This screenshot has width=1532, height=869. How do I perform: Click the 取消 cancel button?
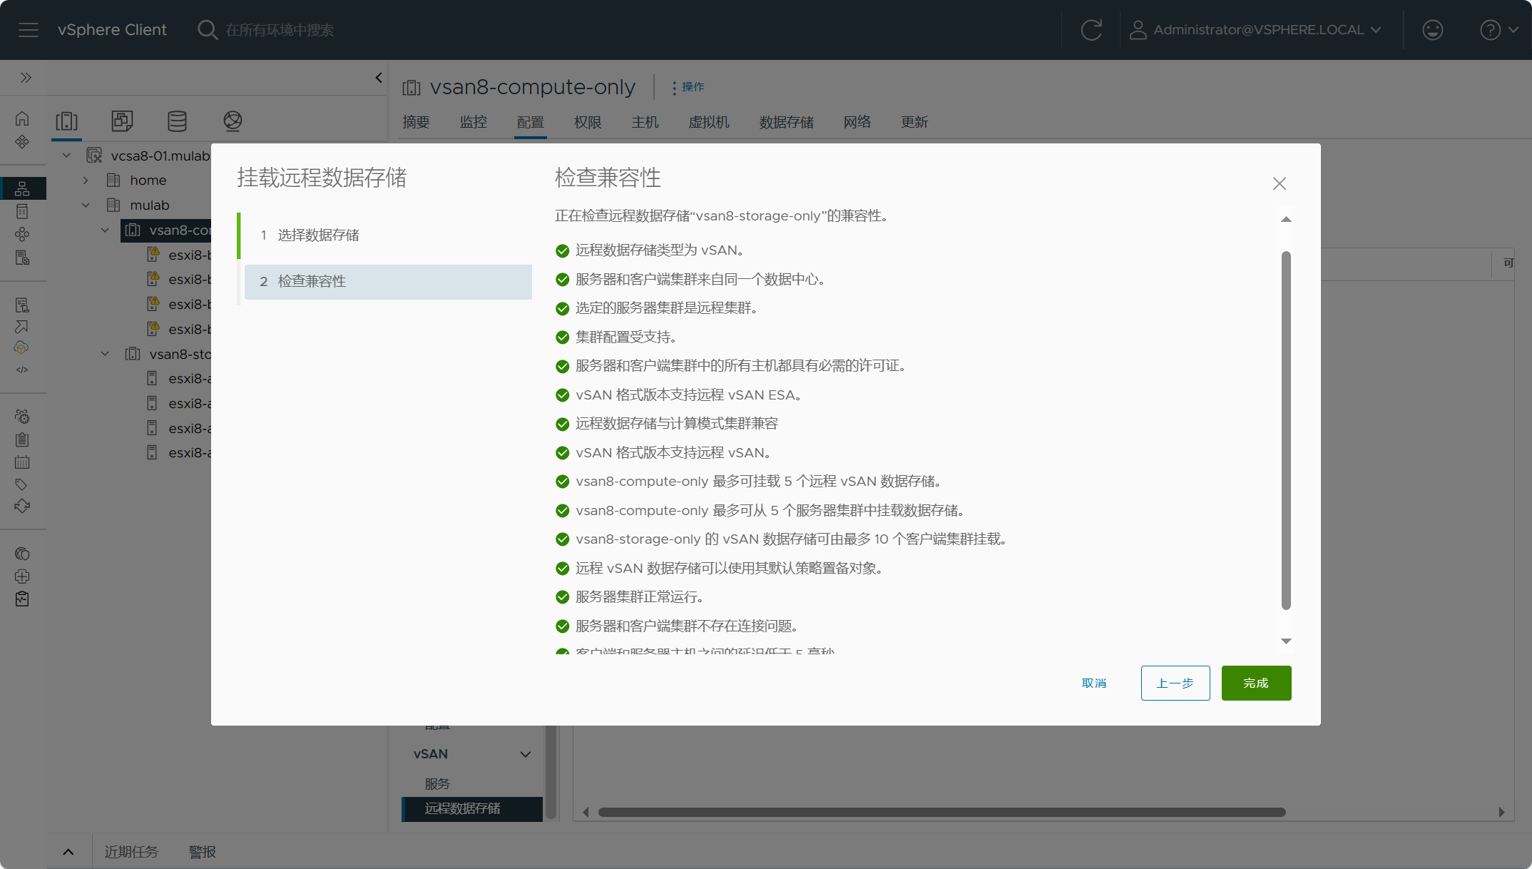[x=1094, y=683]
